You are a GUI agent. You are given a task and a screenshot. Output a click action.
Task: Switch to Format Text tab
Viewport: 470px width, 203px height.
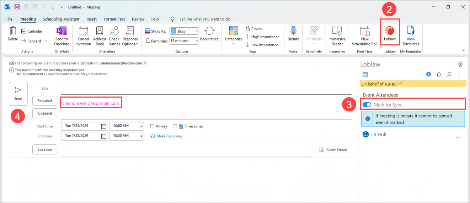[114, 19]
